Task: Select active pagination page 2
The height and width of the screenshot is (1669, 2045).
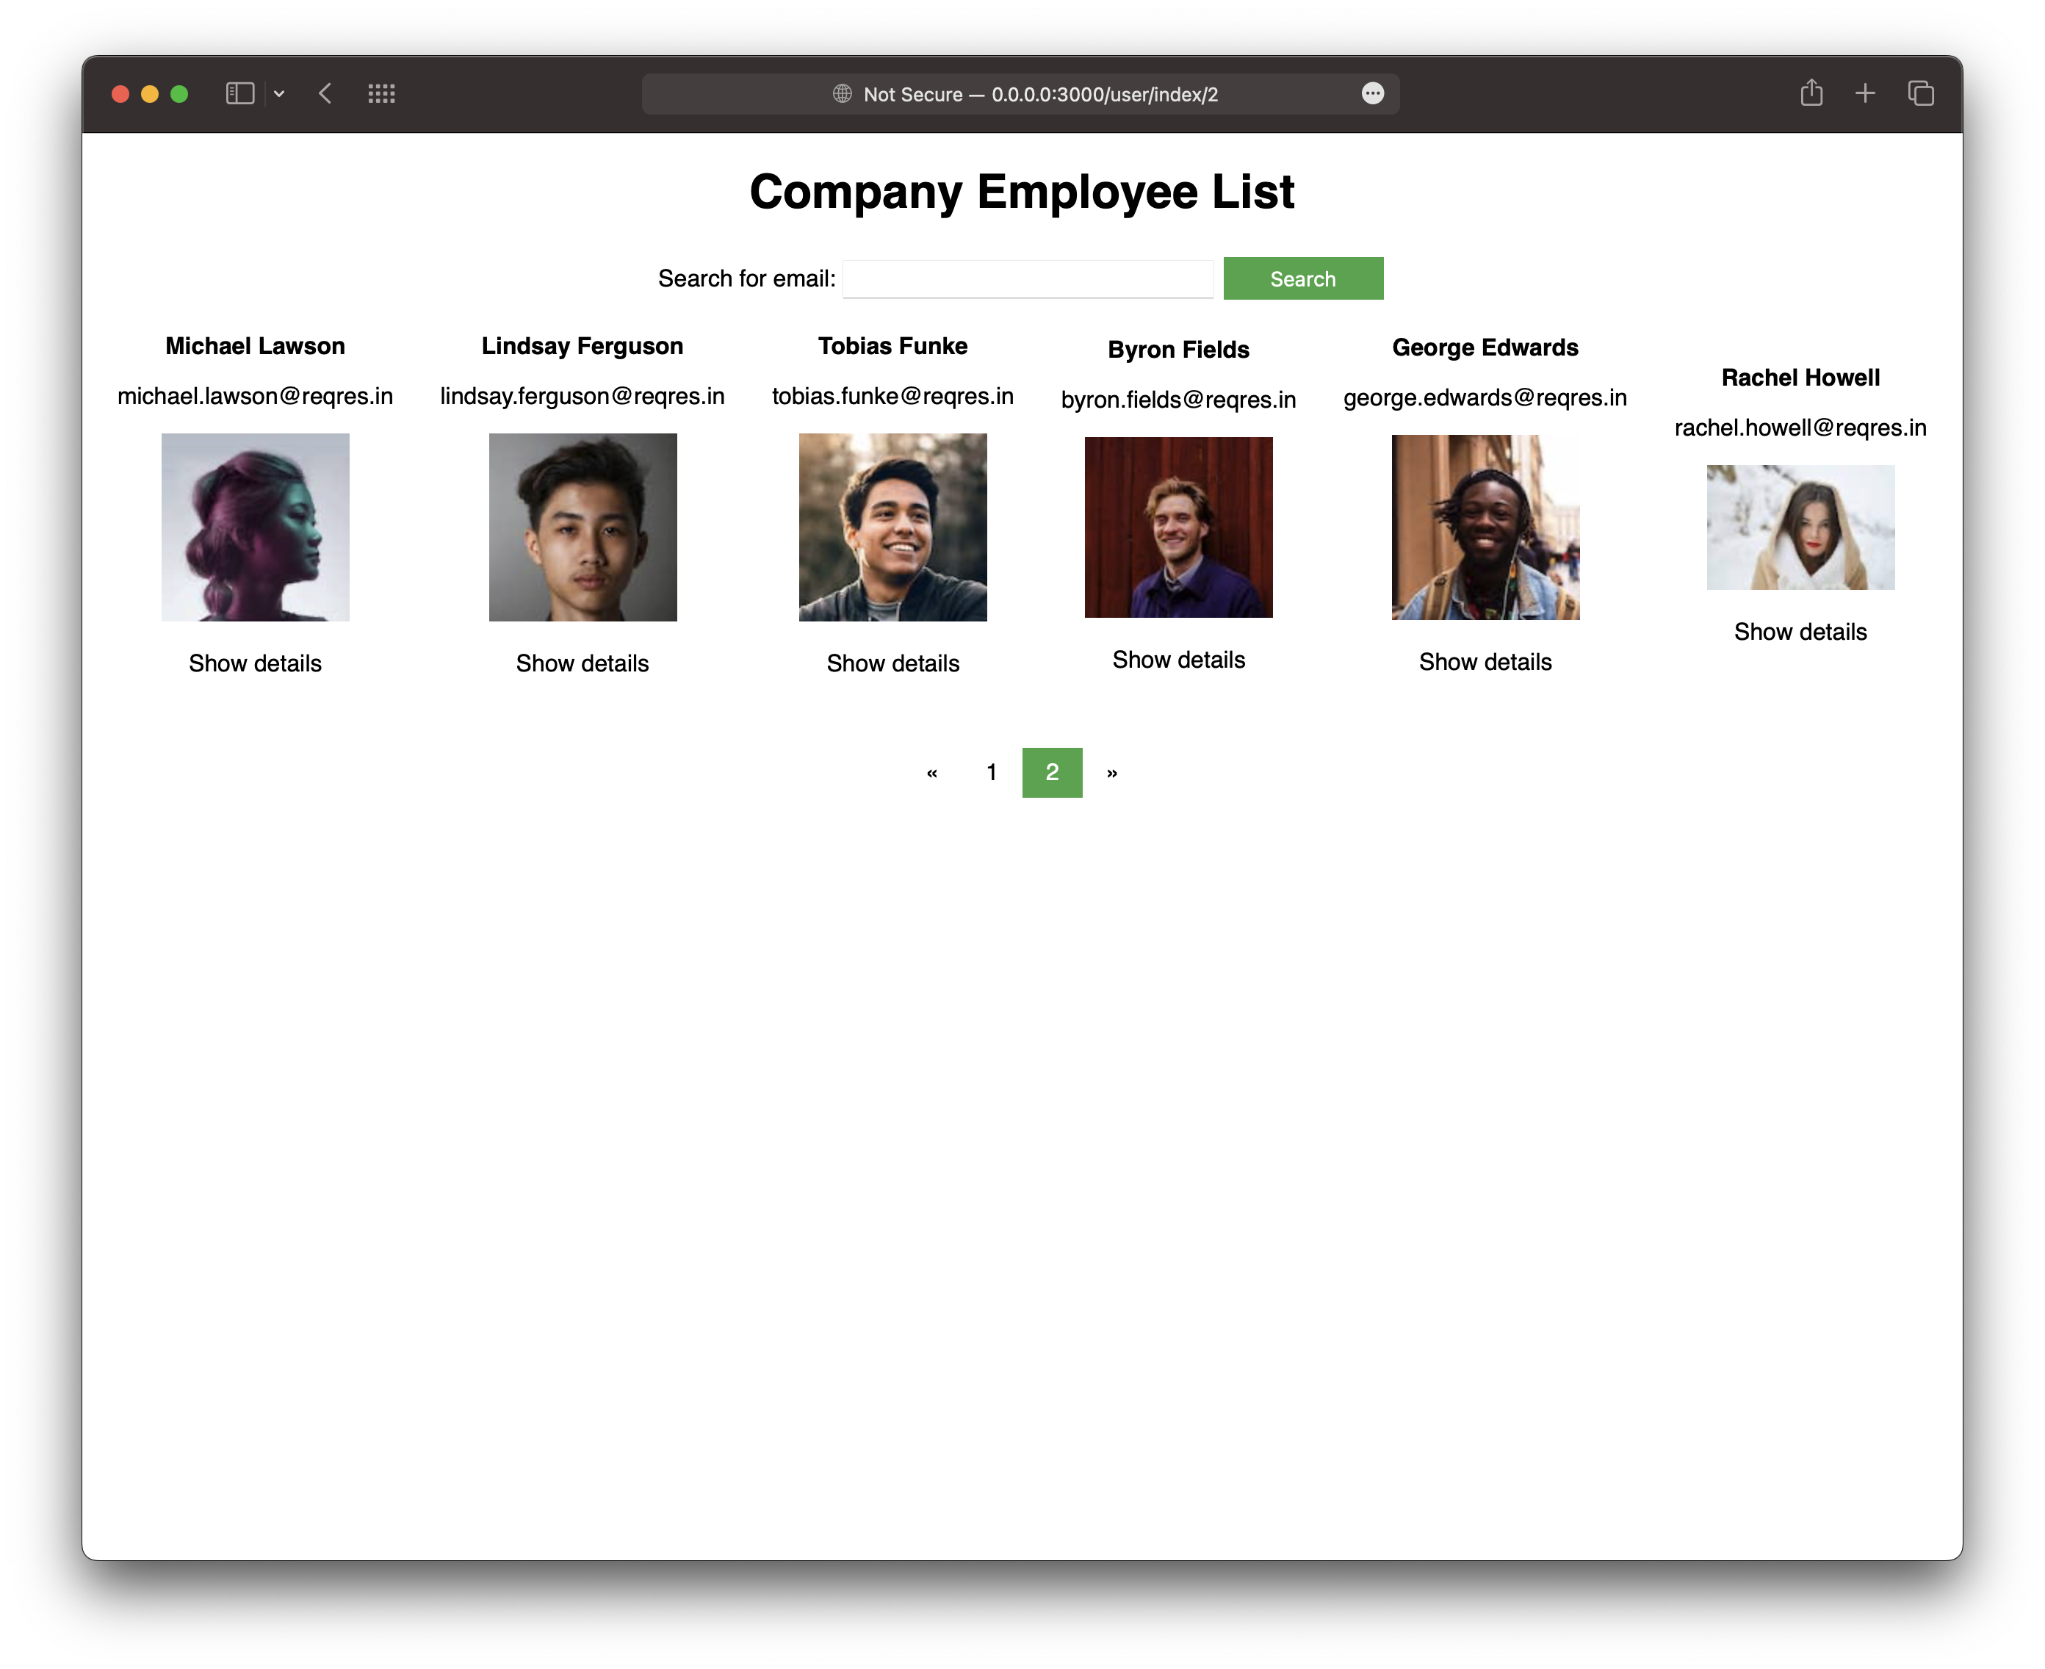Action: [1052, 772]
